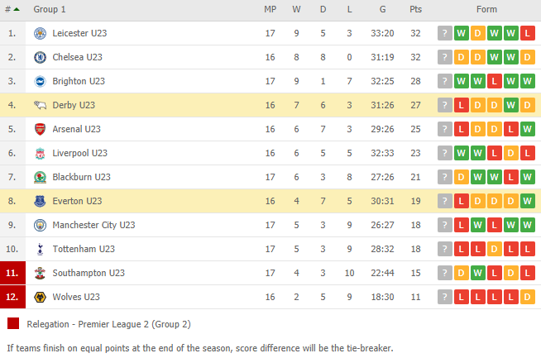Click the Form column header

click(486, 10)
